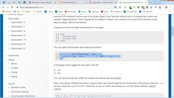Close the jquery each Яндекс tab
The height and width of the screenshot is (98, 174).
[116, 2]
